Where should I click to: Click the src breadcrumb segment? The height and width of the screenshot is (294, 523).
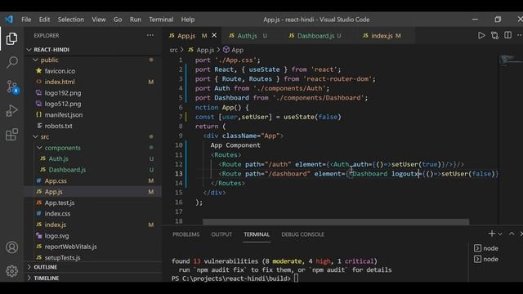point(173,50)
